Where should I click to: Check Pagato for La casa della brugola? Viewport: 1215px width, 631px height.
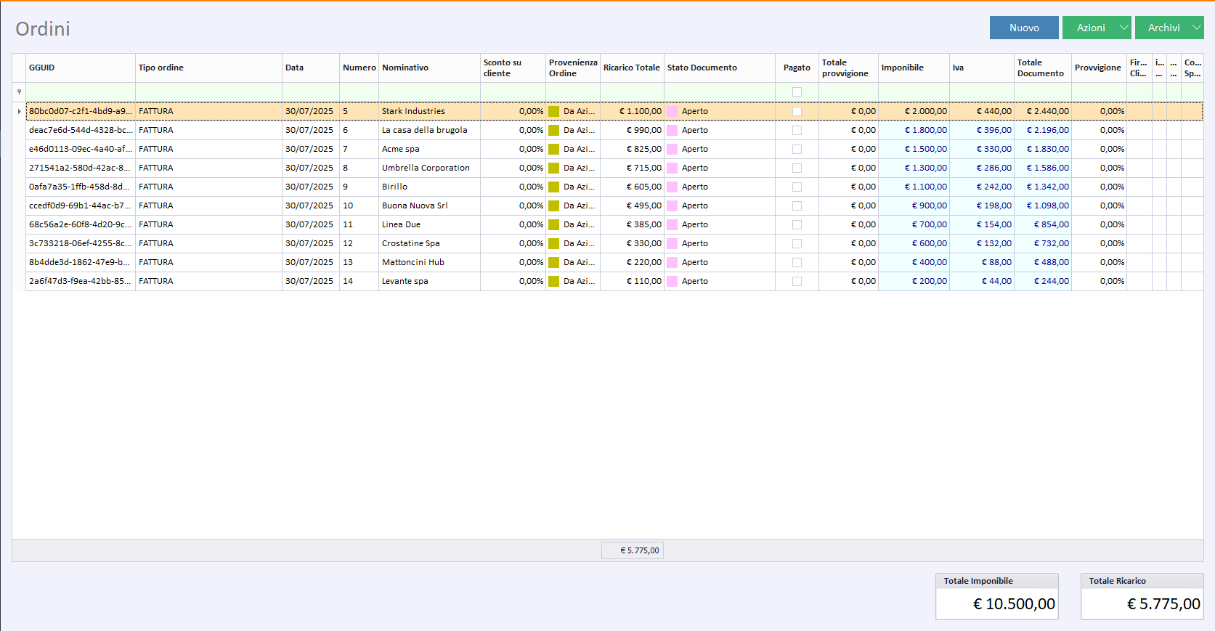point(797,130)
